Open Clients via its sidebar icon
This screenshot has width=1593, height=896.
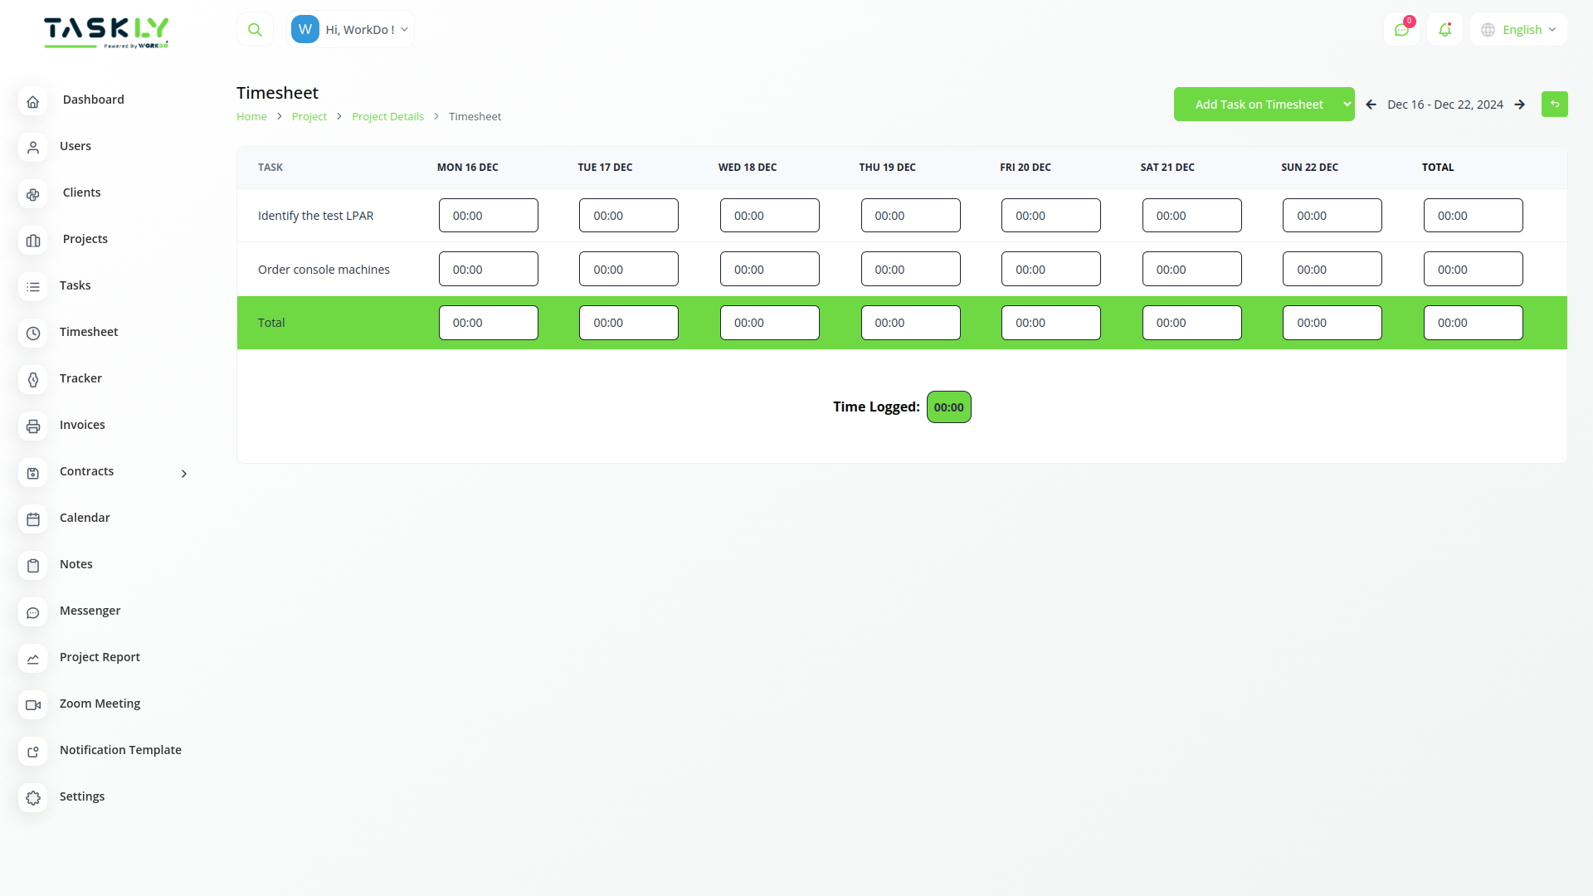pyautogui.click(x=32, y=194)
